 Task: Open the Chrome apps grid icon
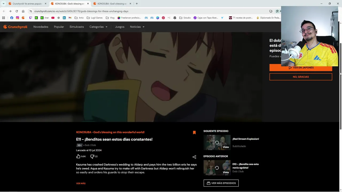(x=3, y=18)
